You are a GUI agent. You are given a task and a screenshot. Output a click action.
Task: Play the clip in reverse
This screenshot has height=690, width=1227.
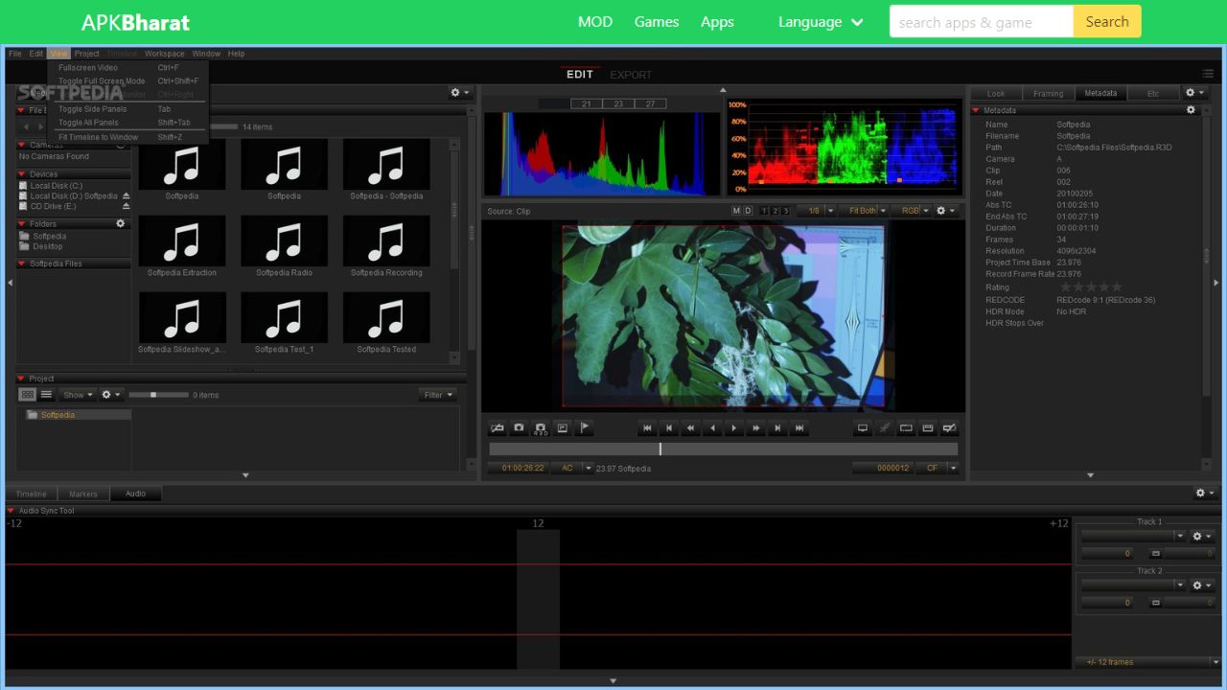[712, 428]
